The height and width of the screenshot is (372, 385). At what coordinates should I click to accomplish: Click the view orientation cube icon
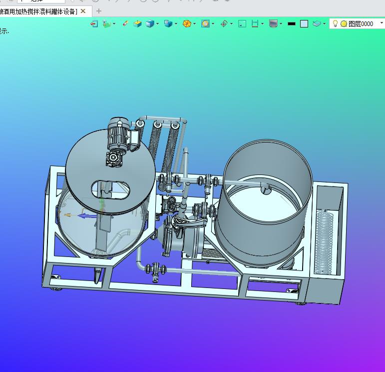pos(168,23)
